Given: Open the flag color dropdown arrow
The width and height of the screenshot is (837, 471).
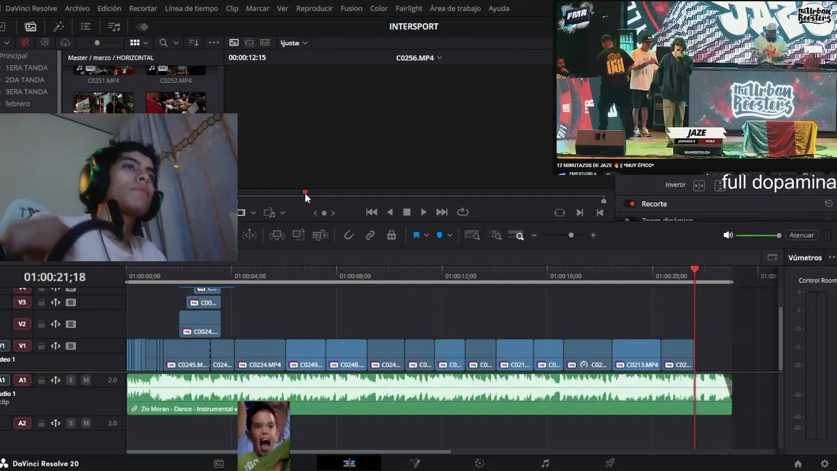Looking at the screenshot, I should [x=426, y=235].
